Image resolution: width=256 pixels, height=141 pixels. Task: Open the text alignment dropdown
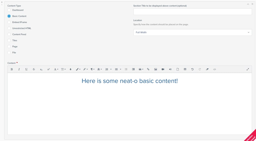pyautogui.click(x=100, y=69)
